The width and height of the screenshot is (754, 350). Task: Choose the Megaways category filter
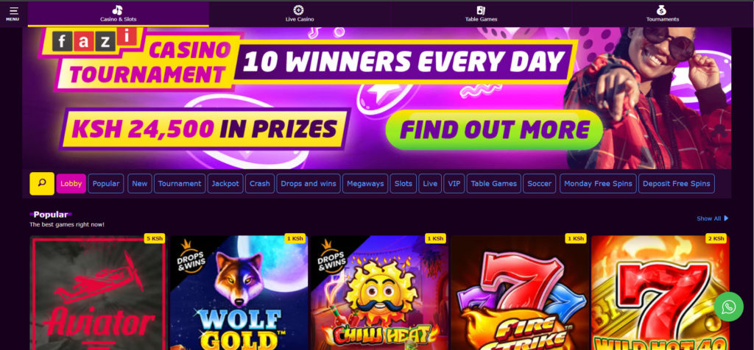pyautogui.click(x=365, y=183)
